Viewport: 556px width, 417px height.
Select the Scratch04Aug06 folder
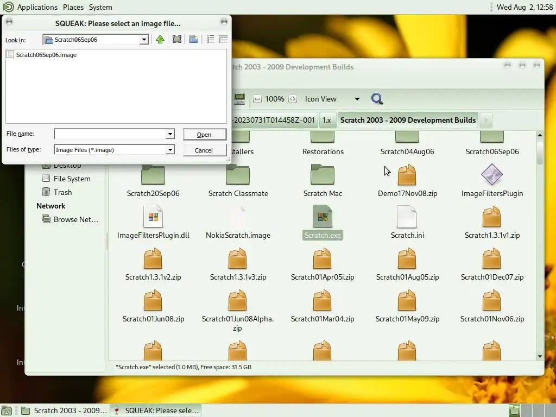[x=407, y=143]
